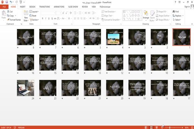Toggle text Shadow formatting

(x=52, y=18)
